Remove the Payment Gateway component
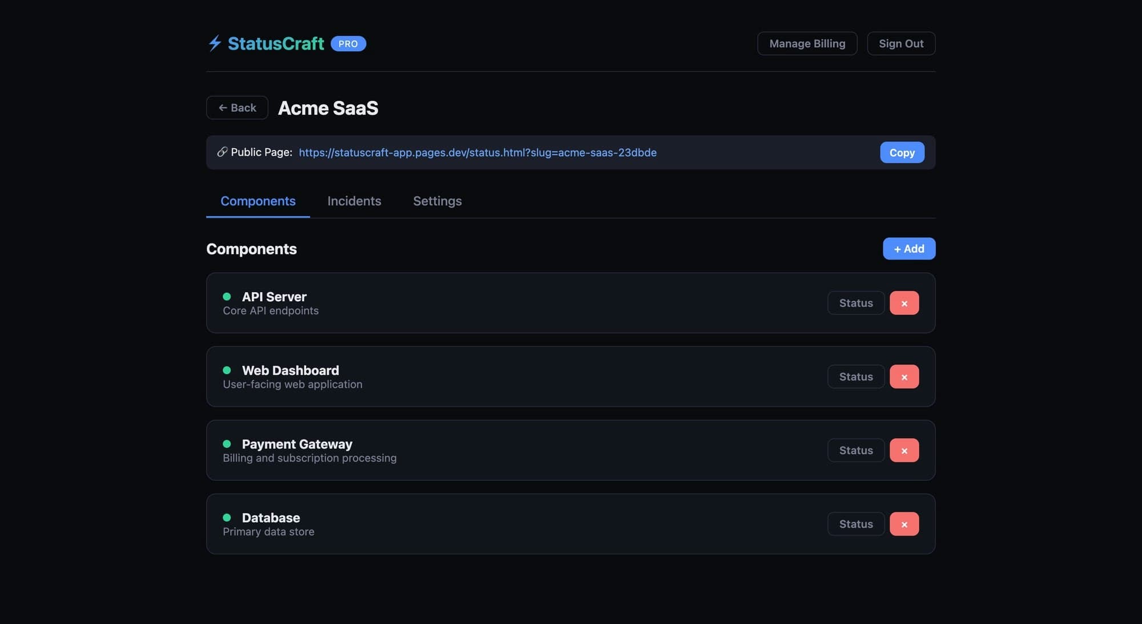Viewport: 1142px width, 624px height. click(904, 450)
